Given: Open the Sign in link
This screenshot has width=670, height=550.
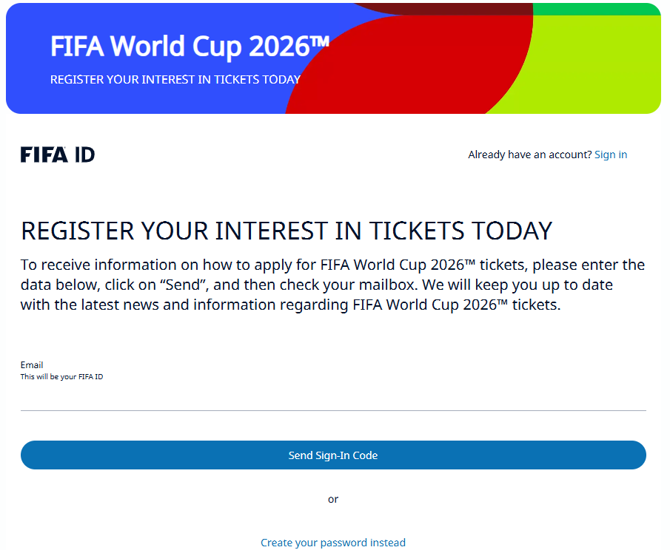Looking at the screenshot, I should [611, 155].
